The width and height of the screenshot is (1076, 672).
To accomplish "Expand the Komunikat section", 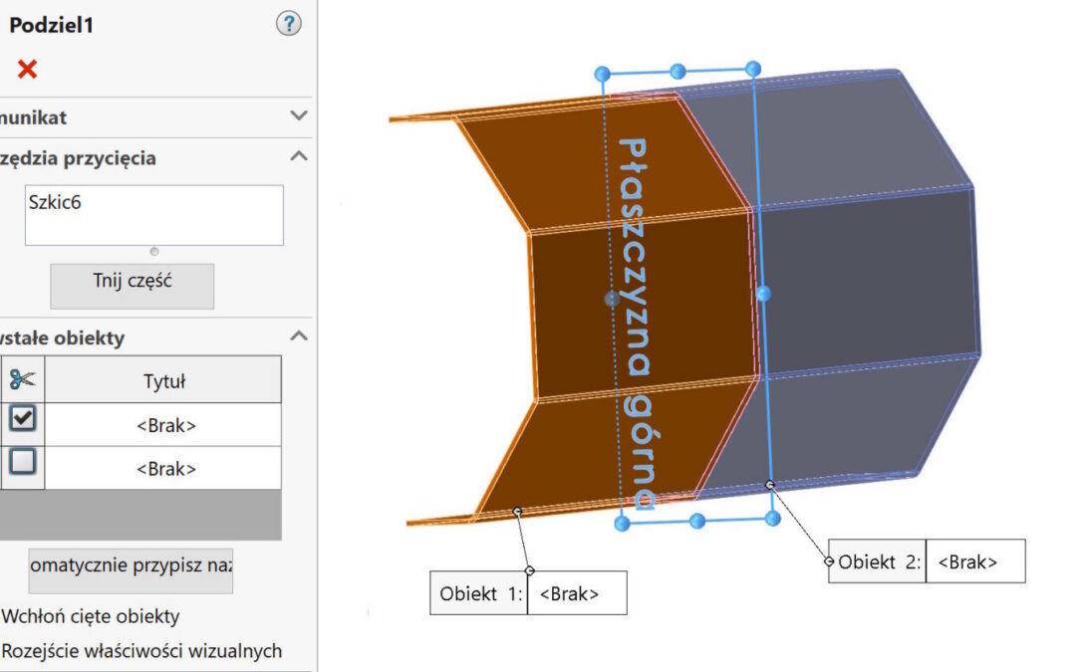I will tap(298, 116).
